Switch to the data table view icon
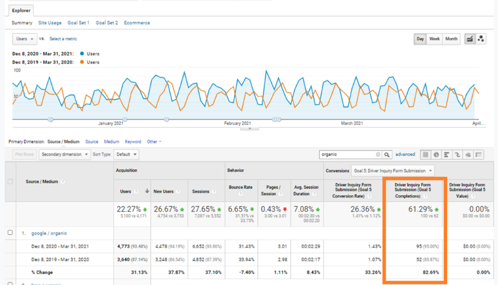 [426, 155]
